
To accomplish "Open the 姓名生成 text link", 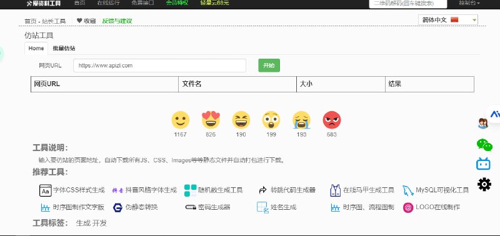I will coord(284,207).
